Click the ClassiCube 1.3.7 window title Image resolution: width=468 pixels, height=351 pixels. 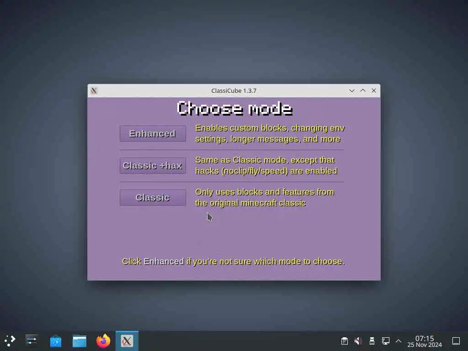click(x=234, y=91)
